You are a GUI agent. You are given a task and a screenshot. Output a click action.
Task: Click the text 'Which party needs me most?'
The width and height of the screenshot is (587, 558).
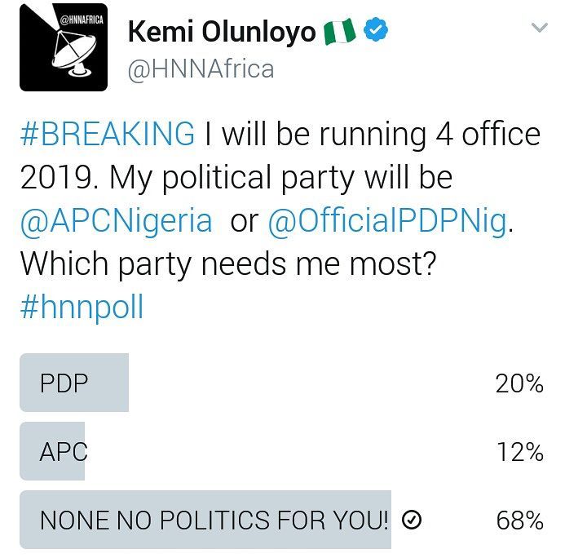click(x=228, y=264)
